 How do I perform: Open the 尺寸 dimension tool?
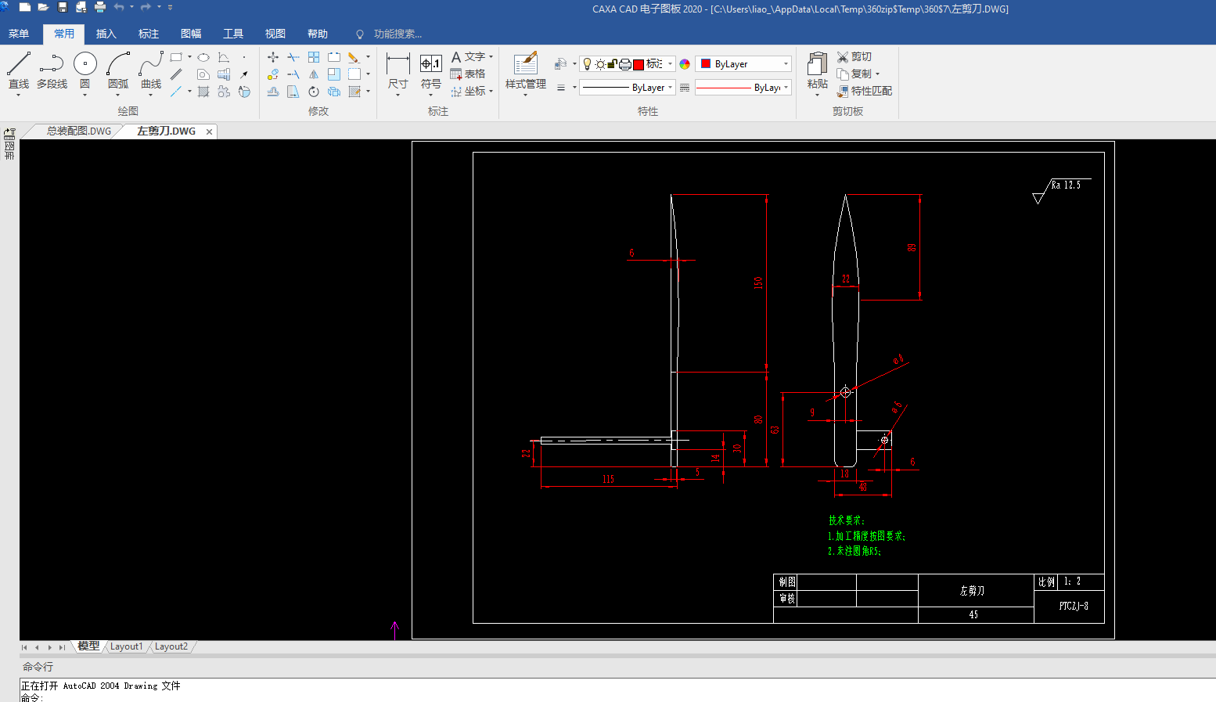398,72
